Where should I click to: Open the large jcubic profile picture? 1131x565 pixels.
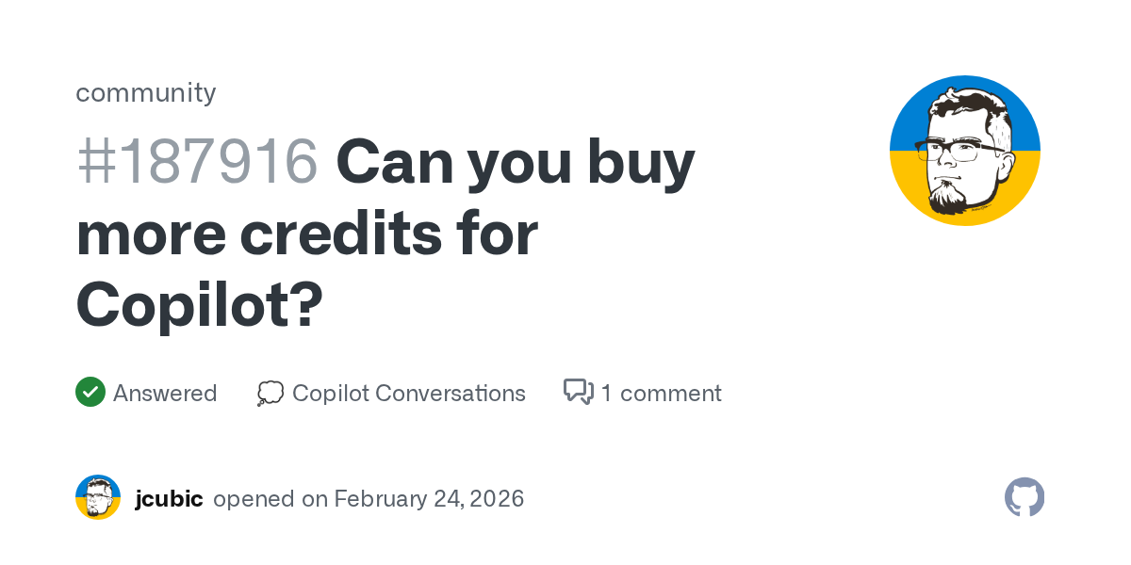[964, 151]
